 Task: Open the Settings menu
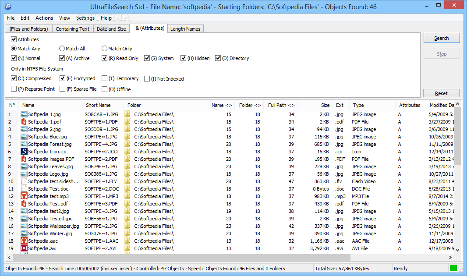[85, 18]
